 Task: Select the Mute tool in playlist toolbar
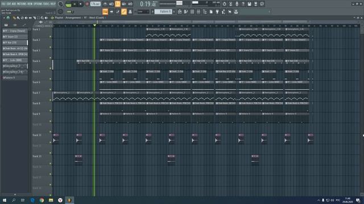click(26, 18)
